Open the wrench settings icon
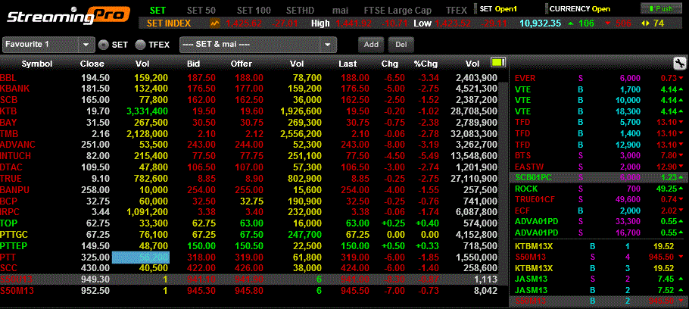The height and width of the screenshot is (309, 689). click(x=679, y=64)
